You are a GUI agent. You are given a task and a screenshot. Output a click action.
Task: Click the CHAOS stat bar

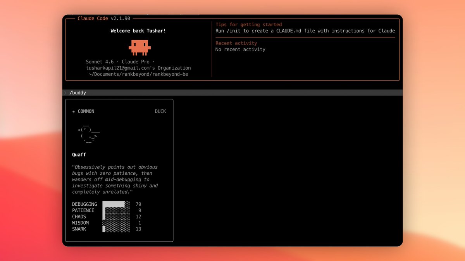point(116,217)
